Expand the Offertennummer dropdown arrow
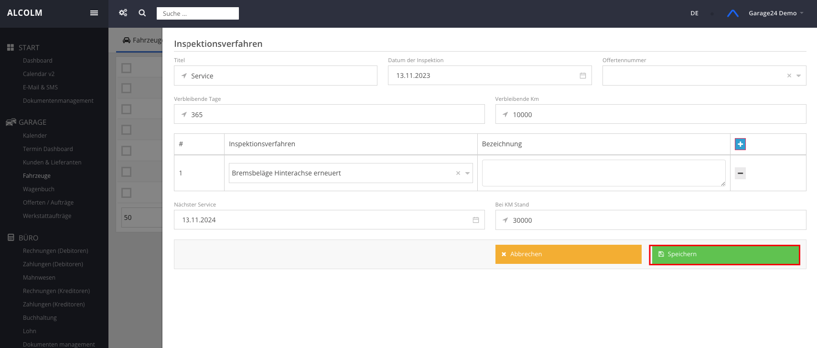The width and height of the screenshot is (817, 348). [798, 76]
